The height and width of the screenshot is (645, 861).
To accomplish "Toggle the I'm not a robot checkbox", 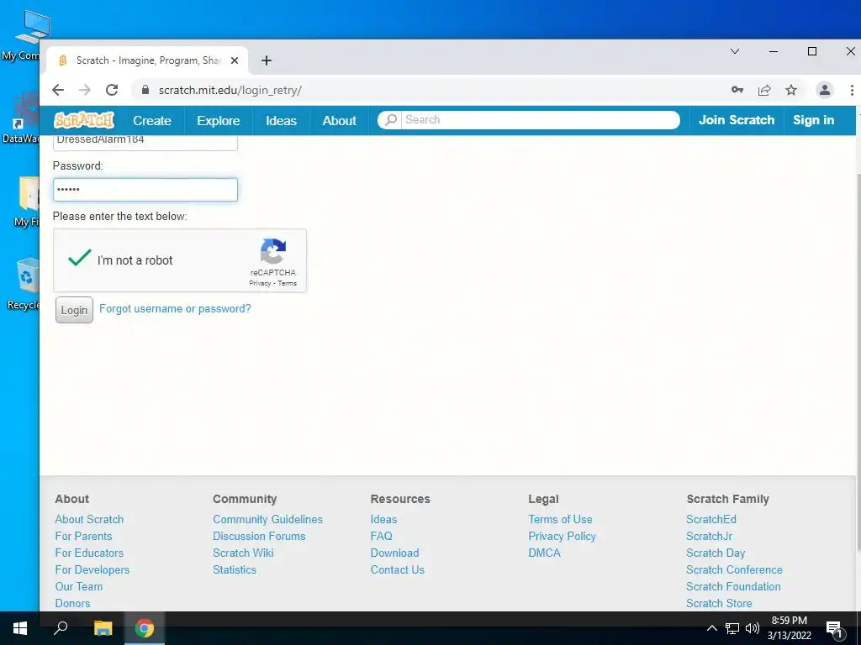I will 80,258.
